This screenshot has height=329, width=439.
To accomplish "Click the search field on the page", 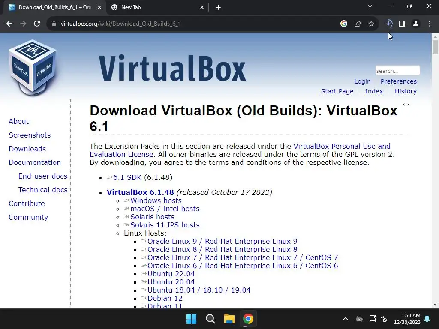I will [x=397, y=71].
